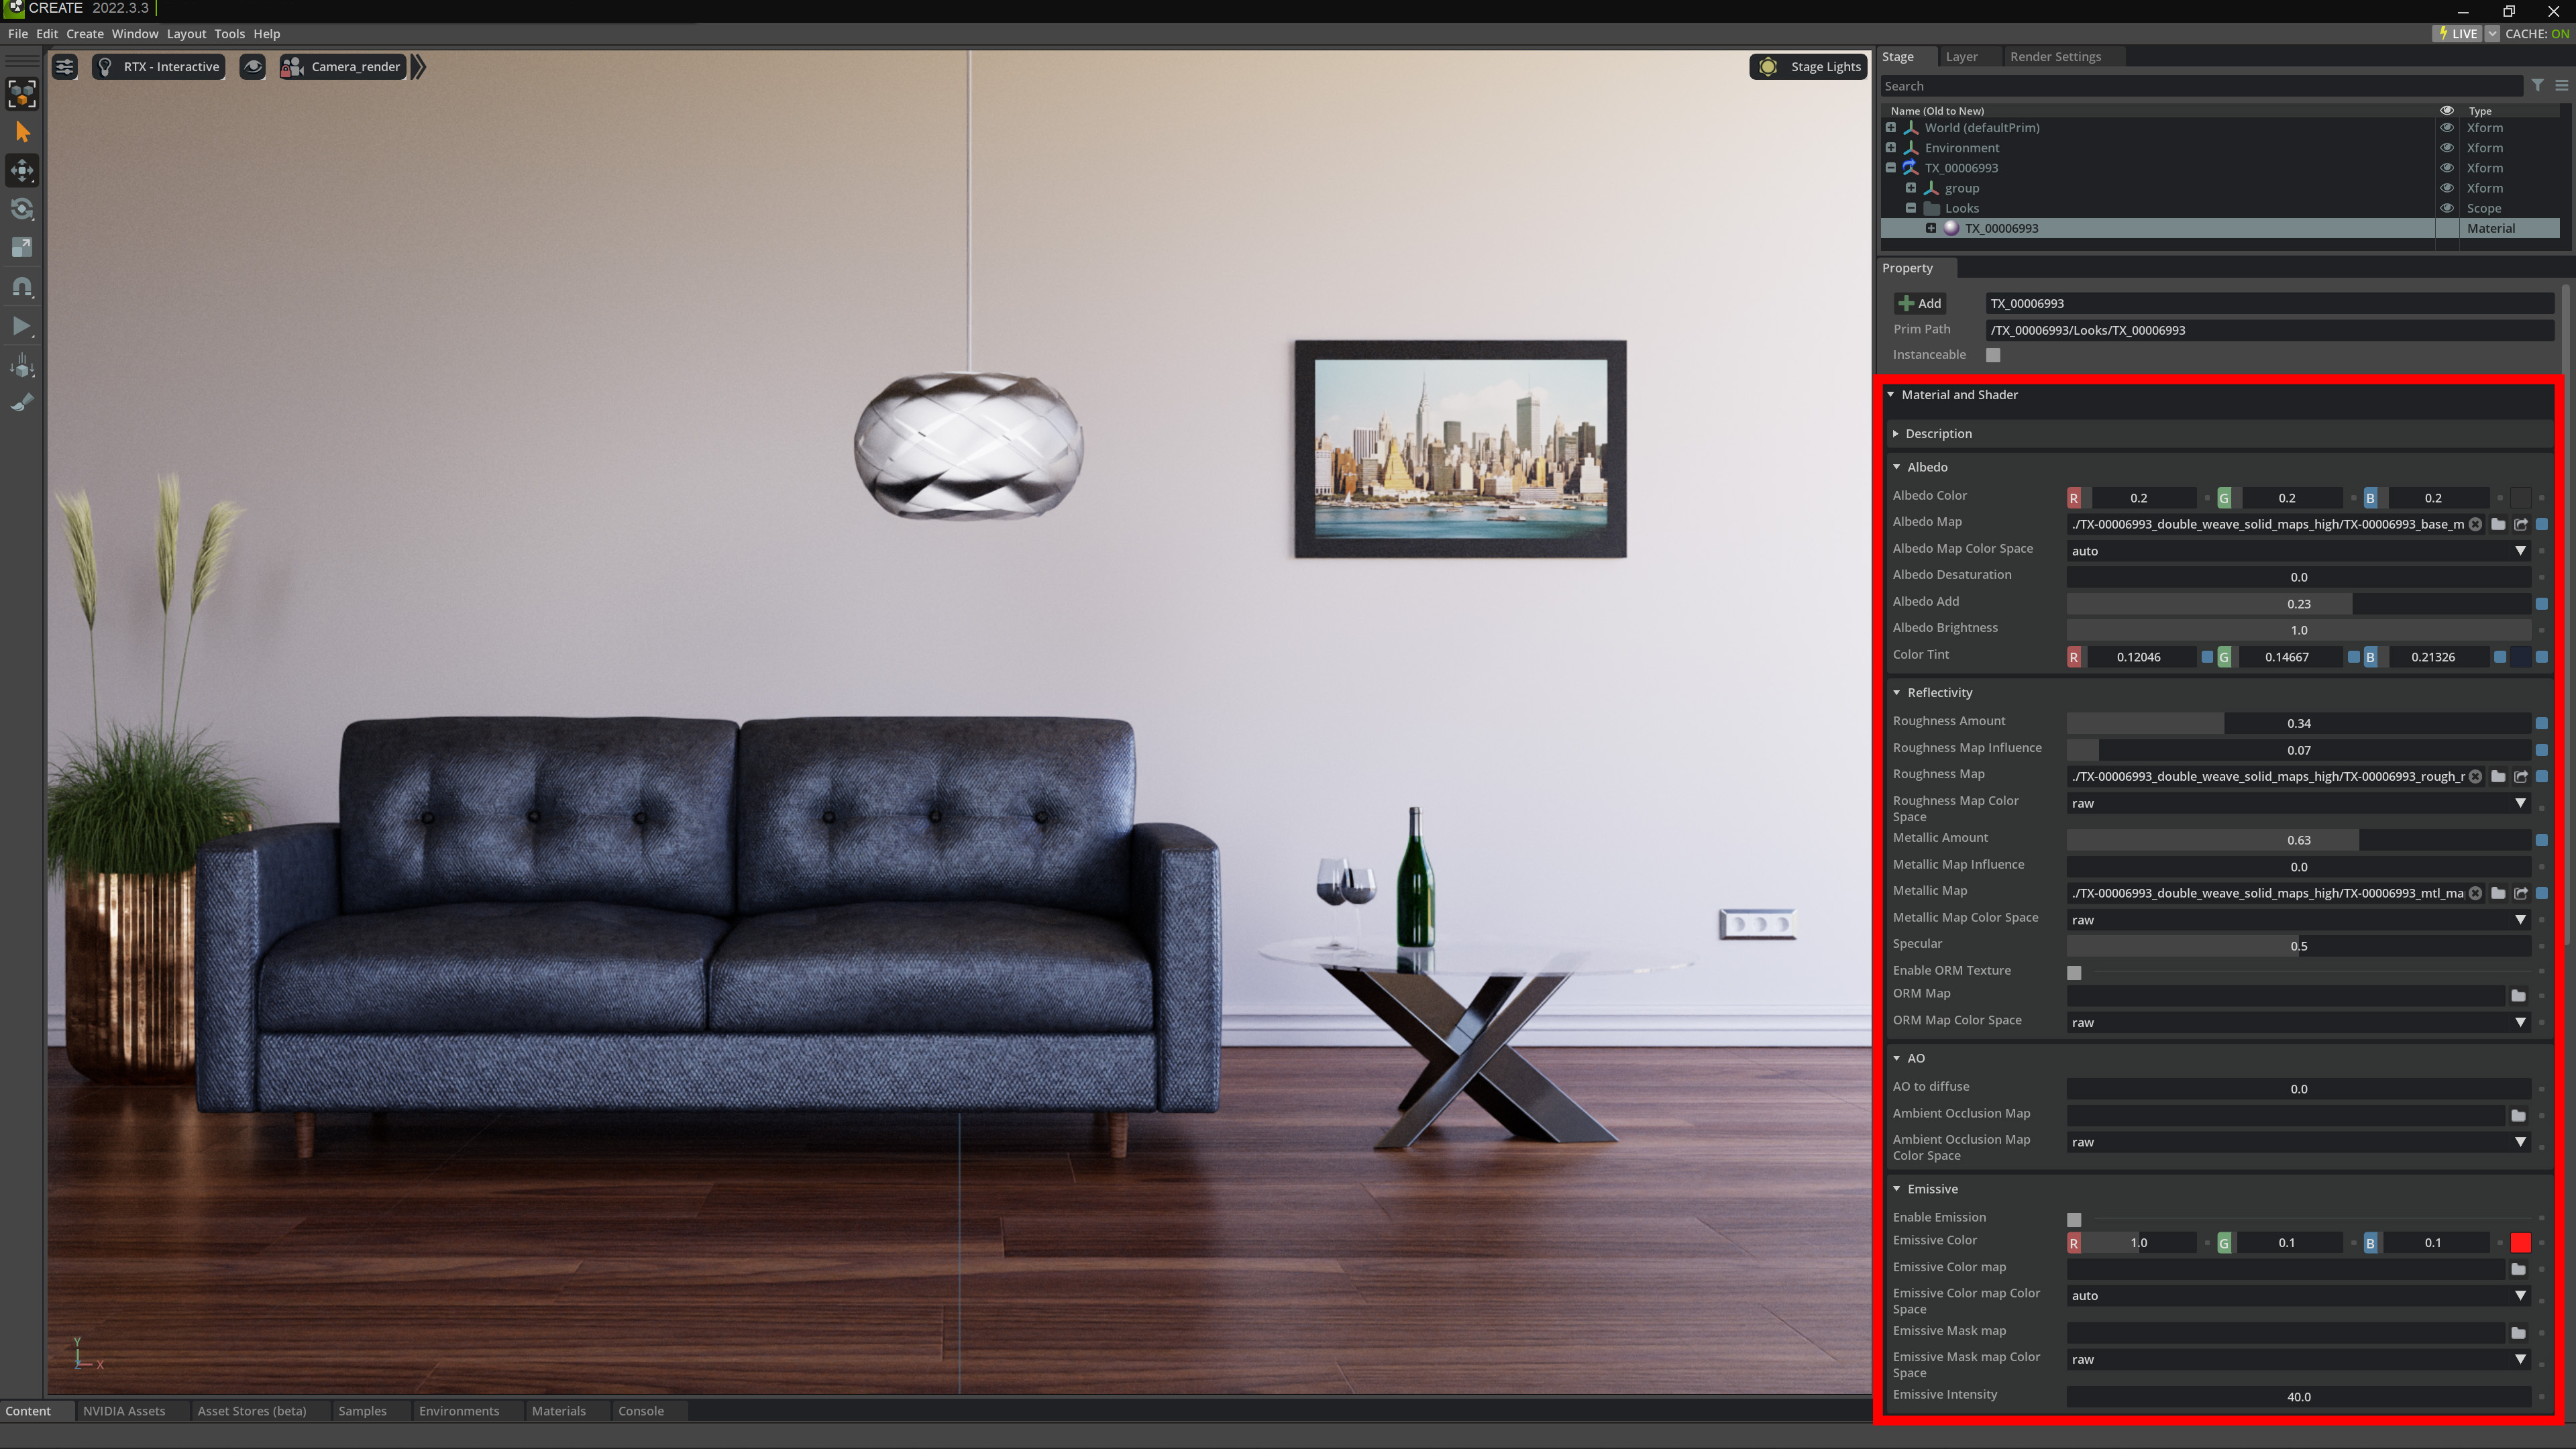Viewport: 2576px width, 1449px height.
Task: Select the Rotate tool in toolbar
Action: (x=22, y=209)
